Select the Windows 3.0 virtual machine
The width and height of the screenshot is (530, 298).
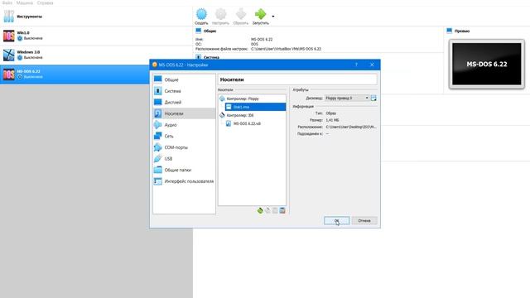click(x=96, y=55)
